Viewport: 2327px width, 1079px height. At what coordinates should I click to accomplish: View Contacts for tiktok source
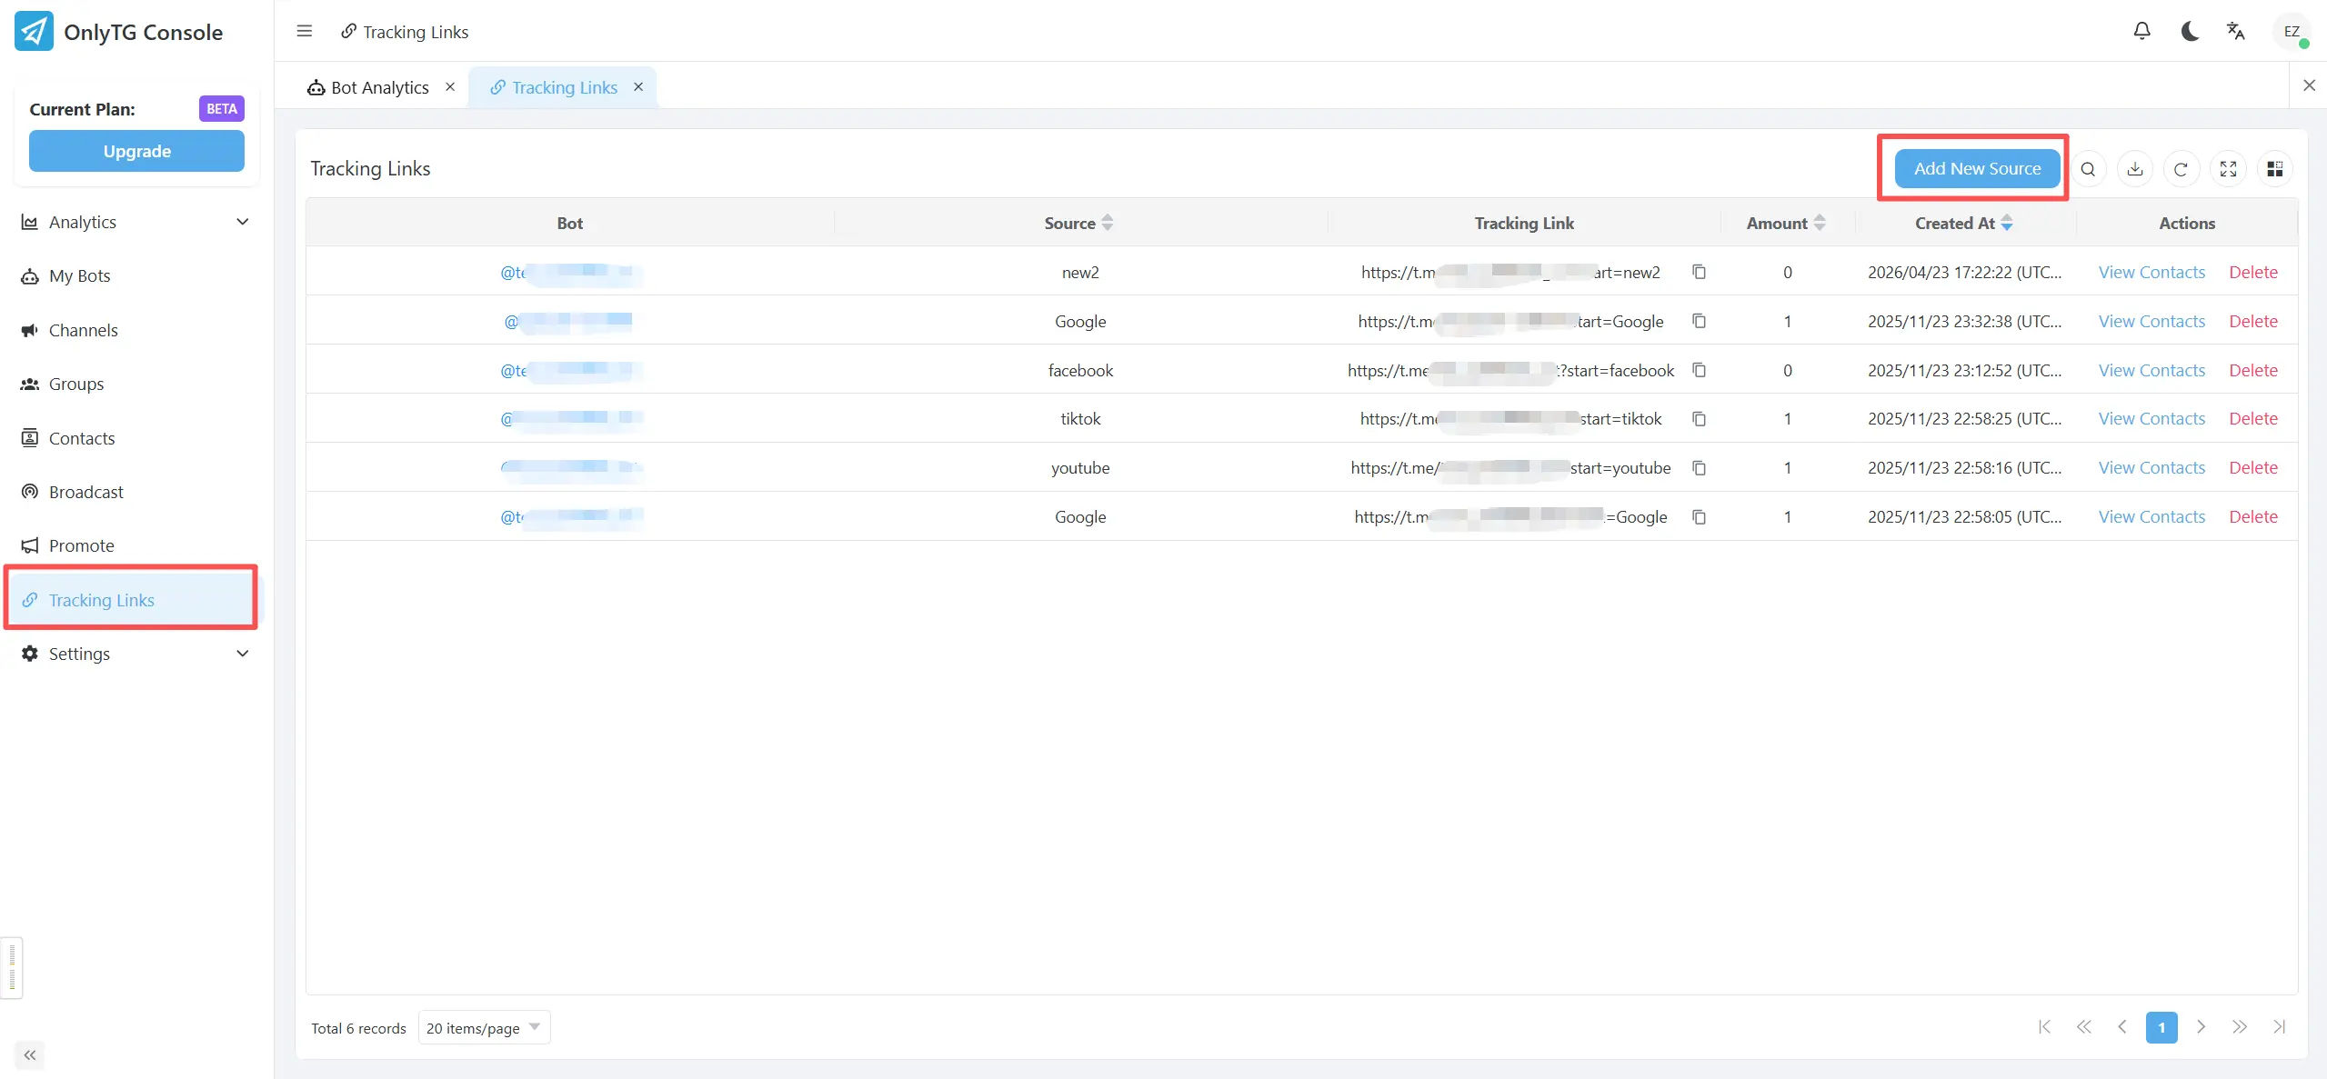click(x=2151, y=419)
